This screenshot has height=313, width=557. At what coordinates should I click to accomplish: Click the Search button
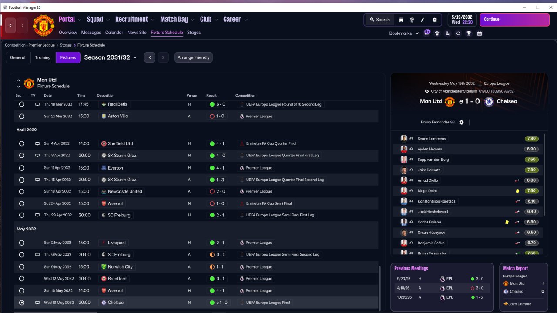pos(379,20)
